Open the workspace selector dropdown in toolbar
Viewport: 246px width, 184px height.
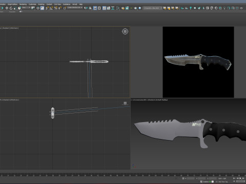tap(153, 8)
